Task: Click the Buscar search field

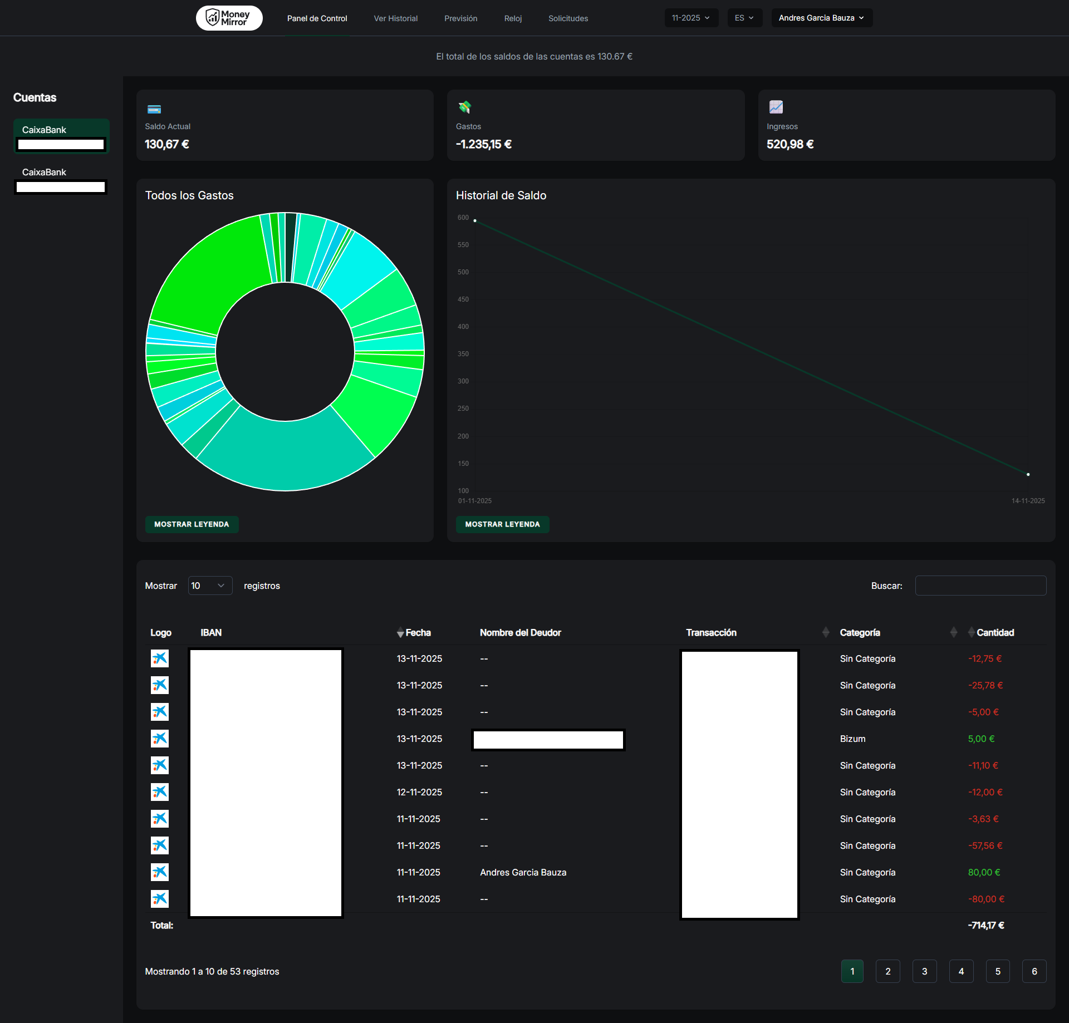Action: [980, 586]
